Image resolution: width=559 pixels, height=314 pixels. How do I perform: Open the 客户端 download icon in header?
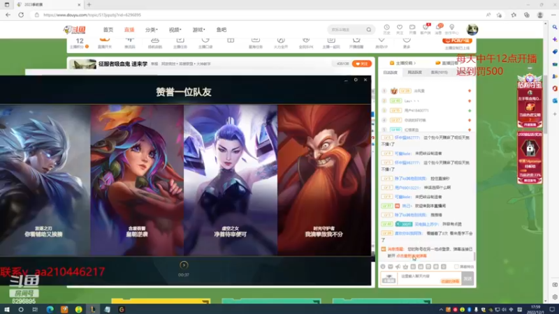click(x=426, y=29)
